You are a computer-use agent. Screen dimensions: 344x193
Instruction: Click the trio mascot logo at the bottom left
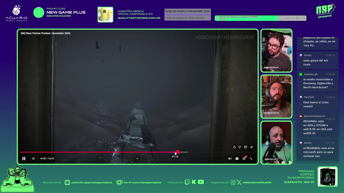point(17,179)
